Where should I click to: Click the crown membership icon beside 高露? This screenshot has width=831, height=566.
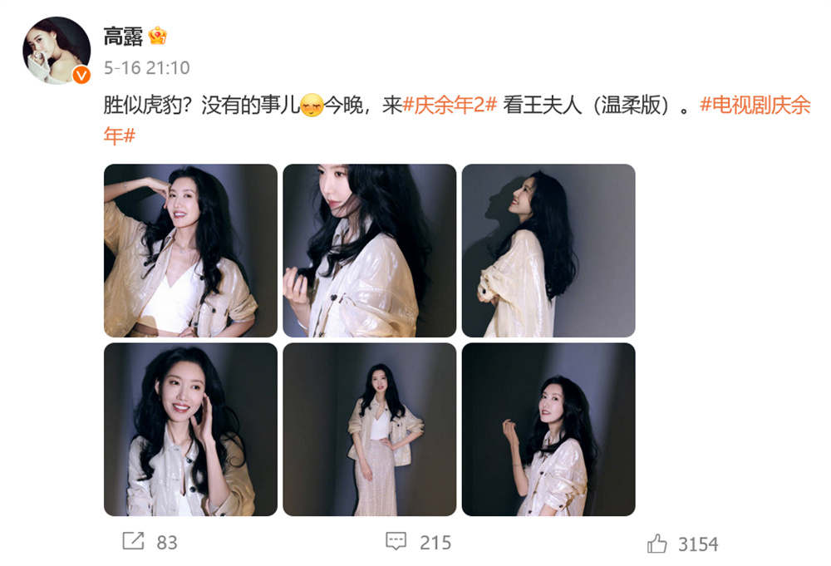[x=157, y=36]
